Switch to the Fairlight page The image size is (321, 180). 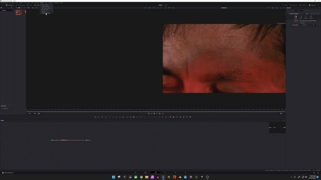click(176, 172)
